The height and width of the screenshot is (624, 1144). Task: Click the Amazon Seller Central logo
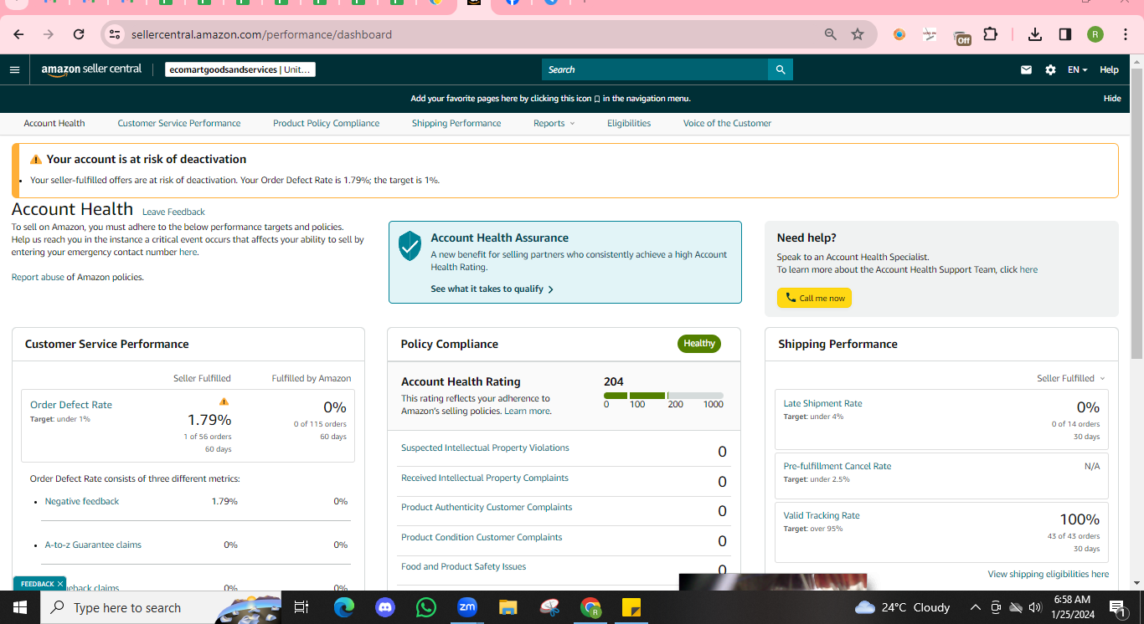click(x=91, y=69)
